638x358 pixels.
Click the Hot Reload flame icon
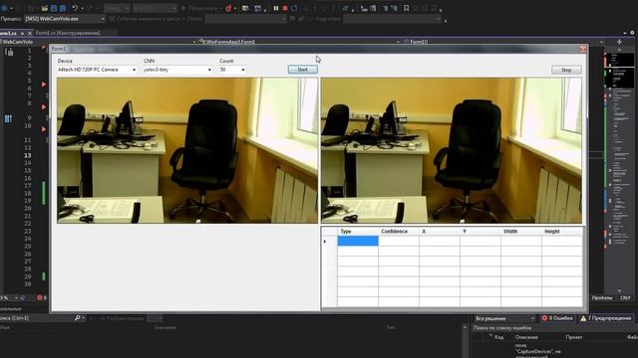pos(228,8)
